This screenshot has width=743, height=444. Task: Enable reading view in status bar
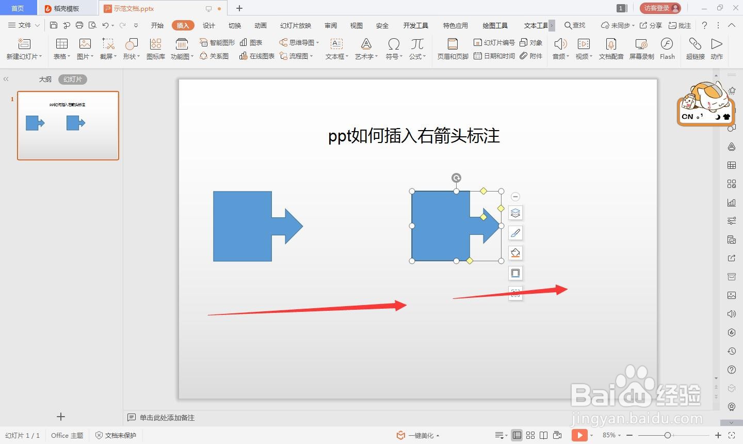pos(544,435)
